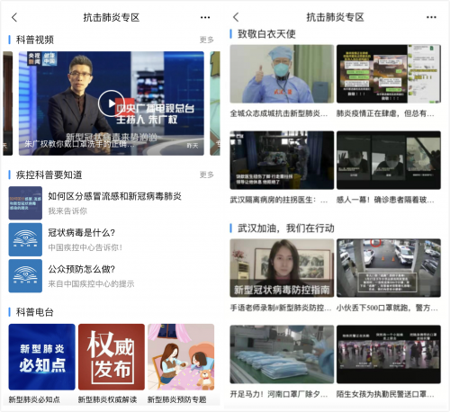Tap next video card peeking at right
Image resolution: width=450 pixels, height=412 pixels.
215,103
